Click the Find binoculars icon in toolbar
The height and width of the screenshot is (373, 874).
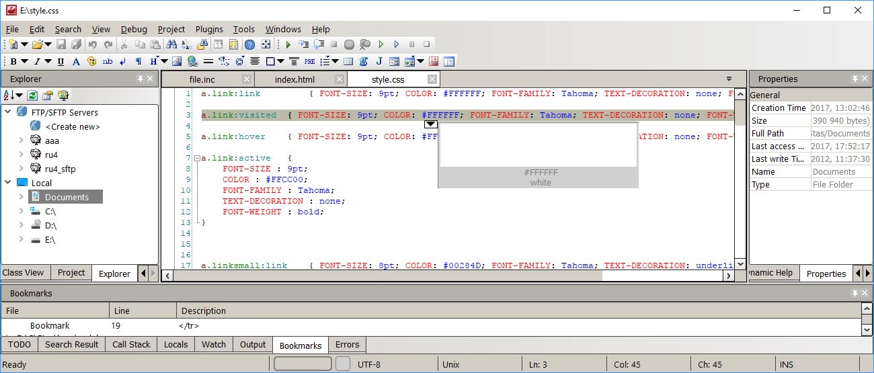coord(171,44)
